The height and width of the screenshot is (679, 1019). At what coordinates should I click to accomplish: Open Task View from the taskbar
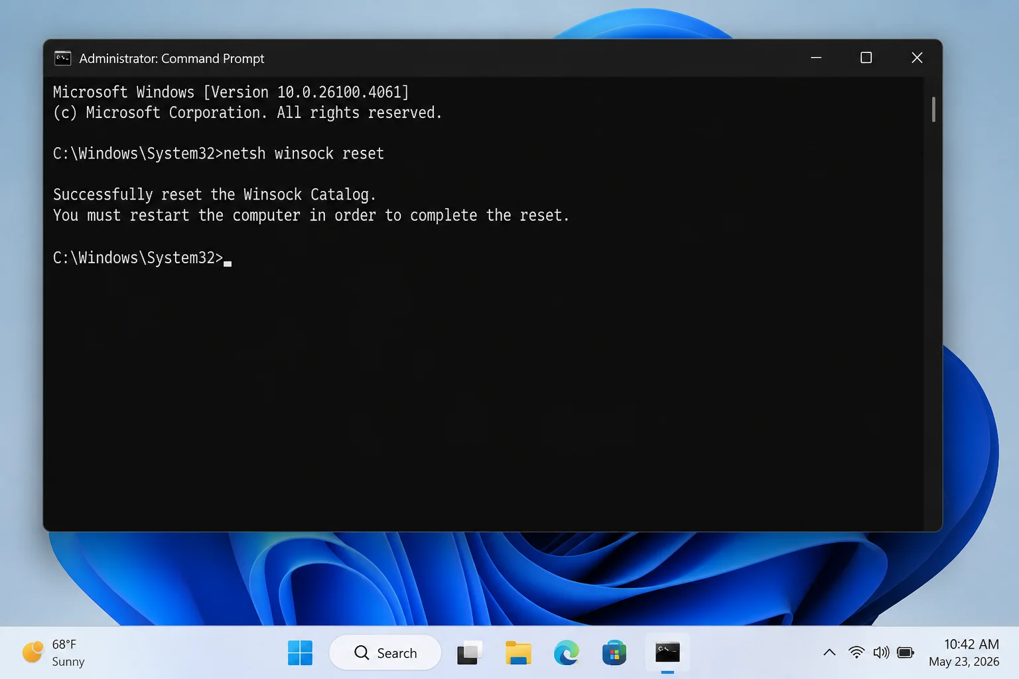tap(469, 653)
